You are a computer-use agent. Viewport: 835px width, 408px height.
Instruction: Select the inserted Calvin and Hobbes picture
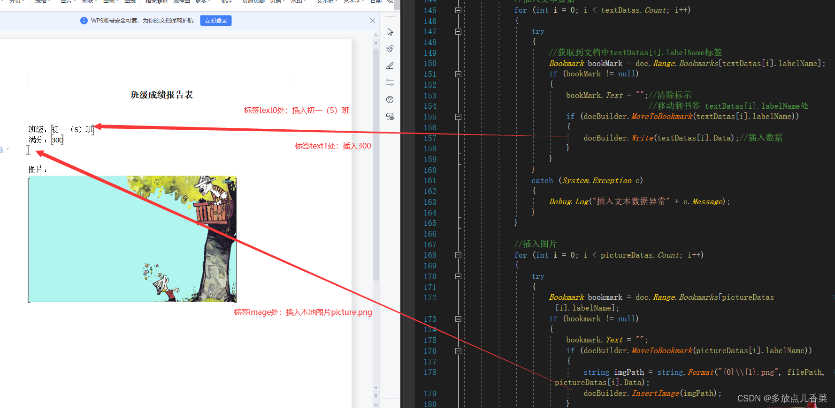pos(132,239)
